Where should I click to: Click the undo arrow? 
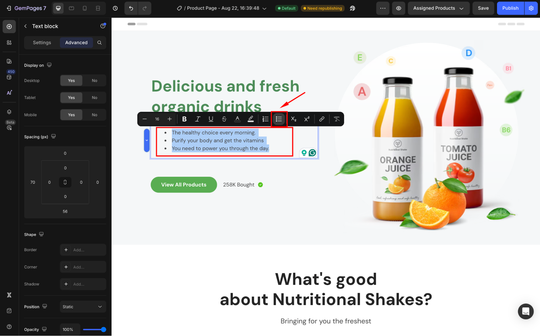[131, 8]
